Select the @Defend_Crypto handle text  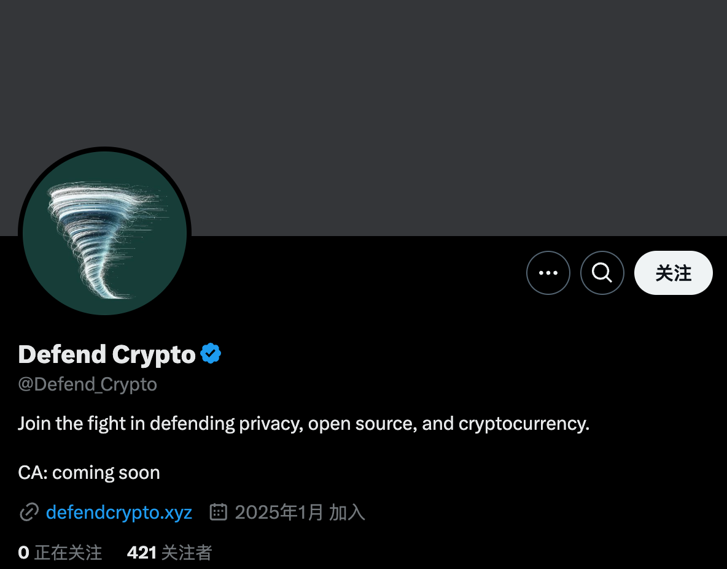point(87,384)
